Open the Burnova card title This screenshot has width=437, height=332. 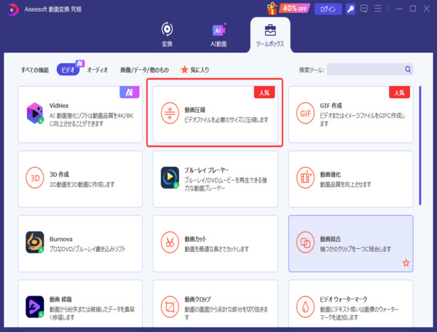pos(60,240)
